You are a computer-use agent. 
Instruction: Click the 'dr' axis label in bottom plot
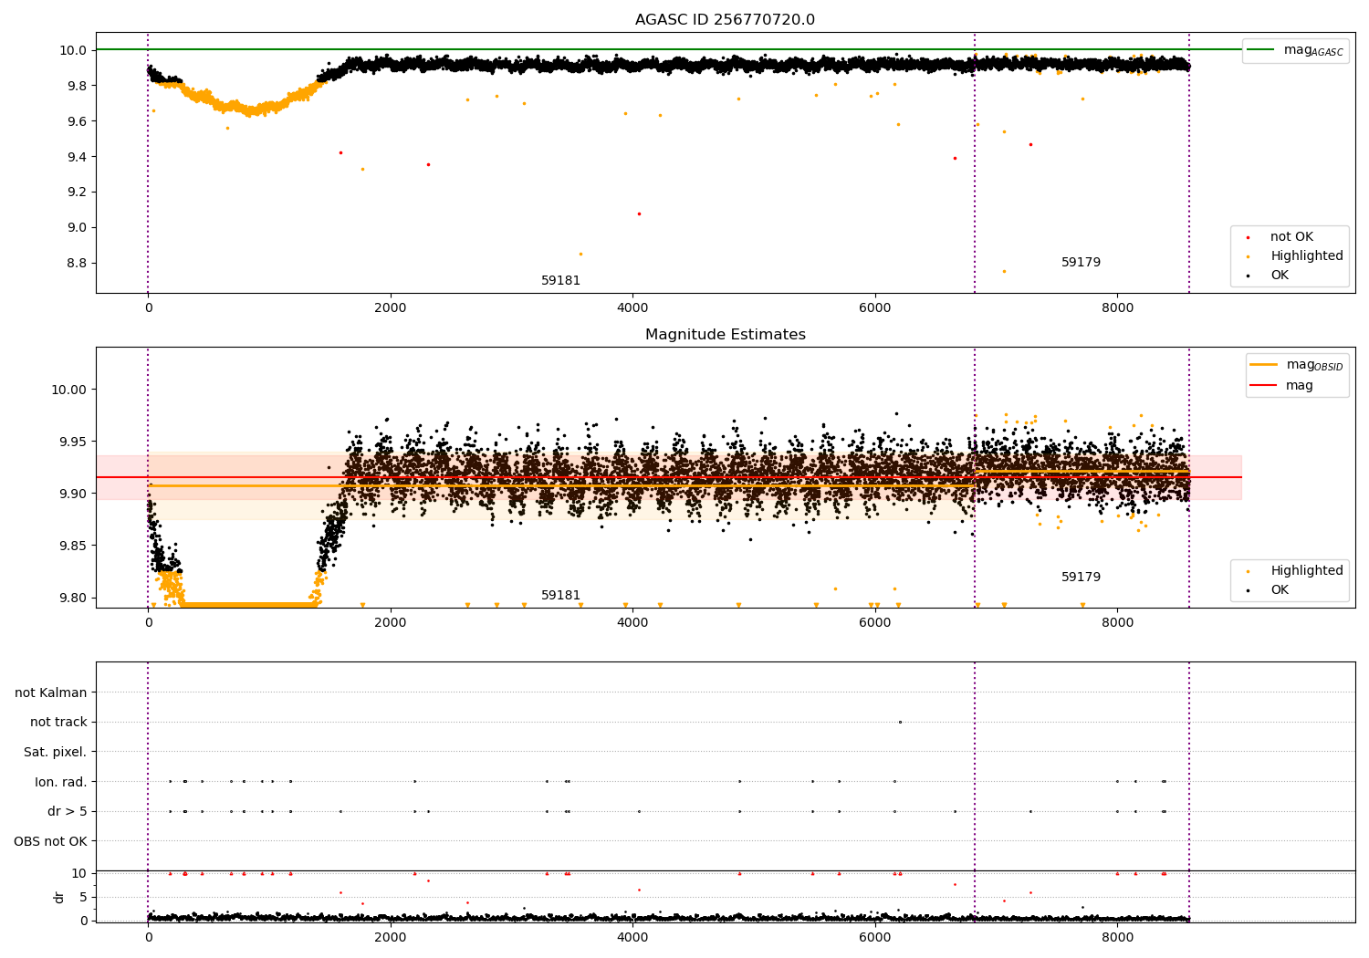59,897
